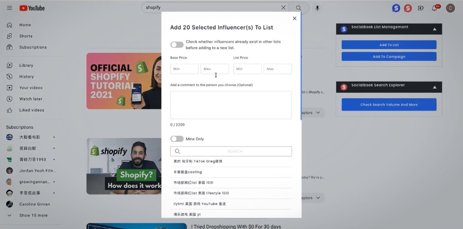Enable the Mine Only switch
463x229 pixels.
(x=177, y=139)
